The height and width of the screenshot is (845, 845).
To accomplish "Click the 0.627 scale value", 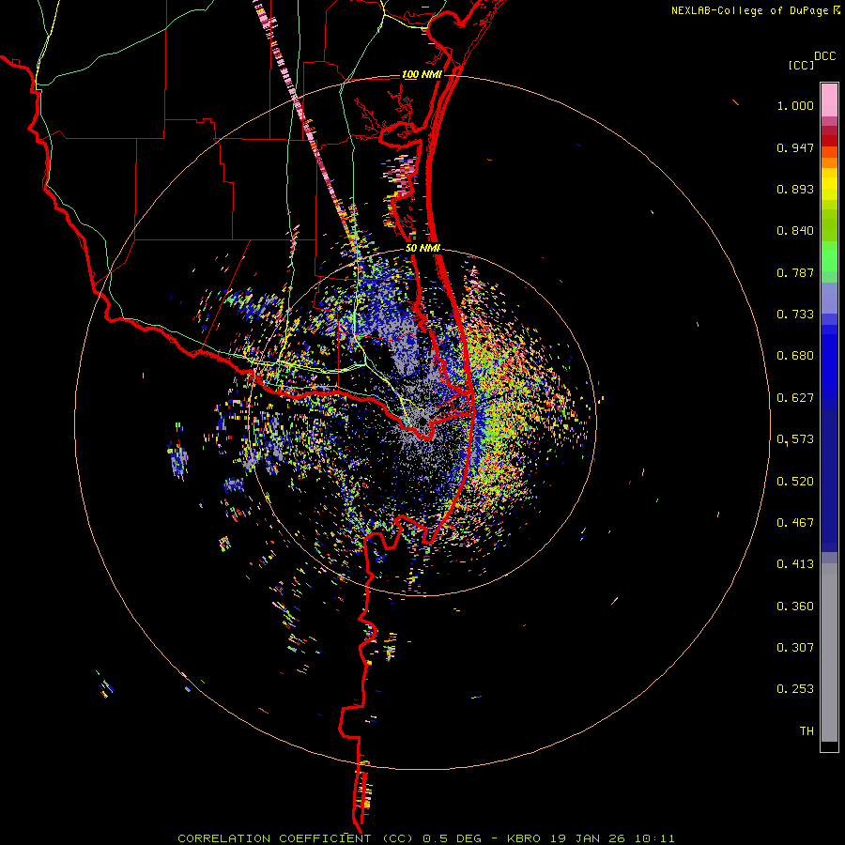I will pyautogui.click(x=795, y=398).
